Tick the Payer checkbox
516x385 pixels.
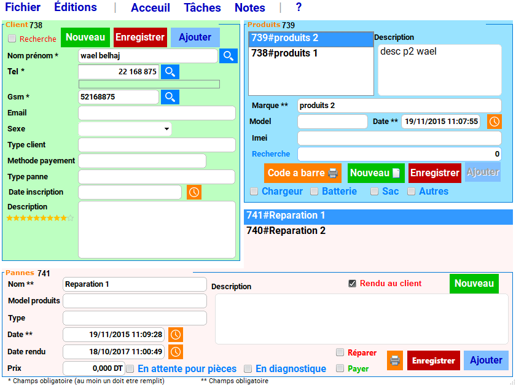(340, 368)
